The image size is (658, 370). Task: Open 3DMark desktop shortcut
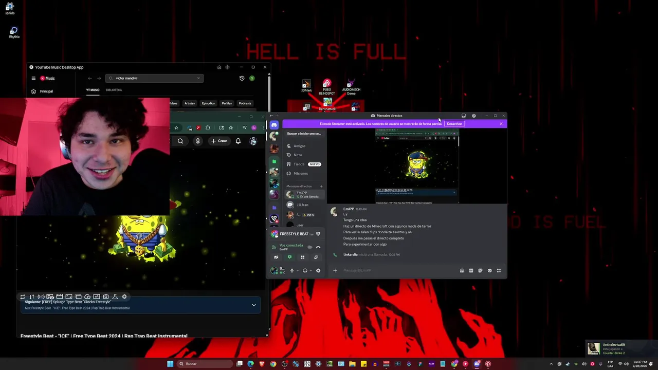click(x=306, y=86)
